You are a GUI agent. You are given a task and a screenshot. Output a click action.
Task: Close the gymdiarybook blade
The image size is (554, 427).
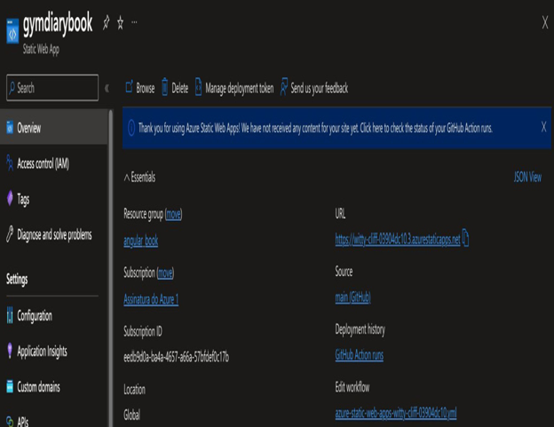click(545, 23)
